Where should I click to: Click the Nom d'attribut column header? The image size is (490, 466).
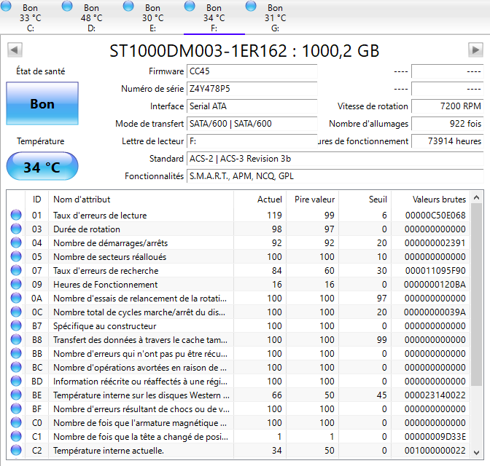141,199
